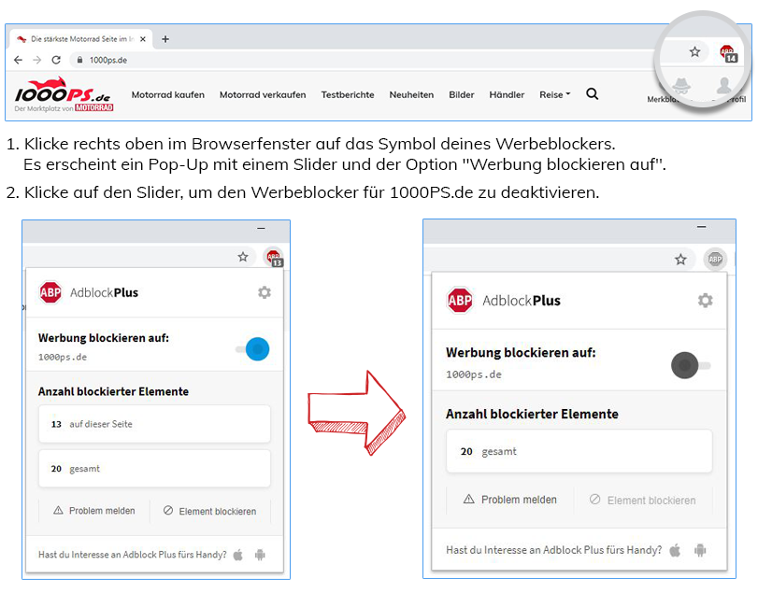Open the Merkblatt incognito-hat icon
The width and height of the screenshot is (758, 593).
pos(681,86)
